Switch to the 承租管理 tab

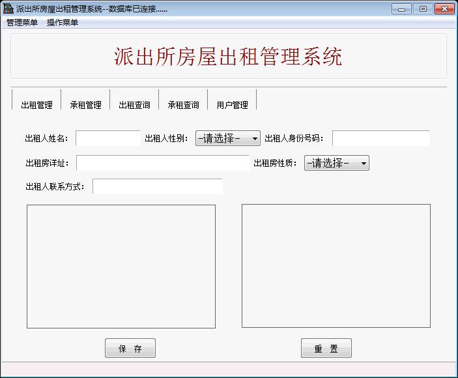(85, 104)
